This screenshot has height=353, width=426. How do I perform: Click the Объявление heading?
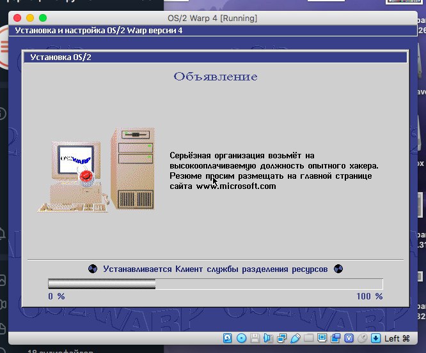coord(216,77)
